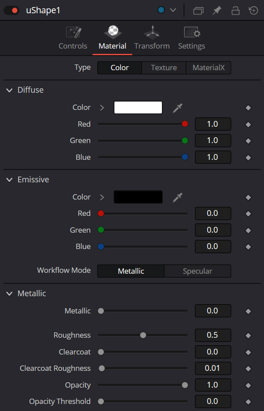This screenshot has height=411, width=264.
Task: Keyframe the Diffuse Green diamond
Action: (248, 141)
